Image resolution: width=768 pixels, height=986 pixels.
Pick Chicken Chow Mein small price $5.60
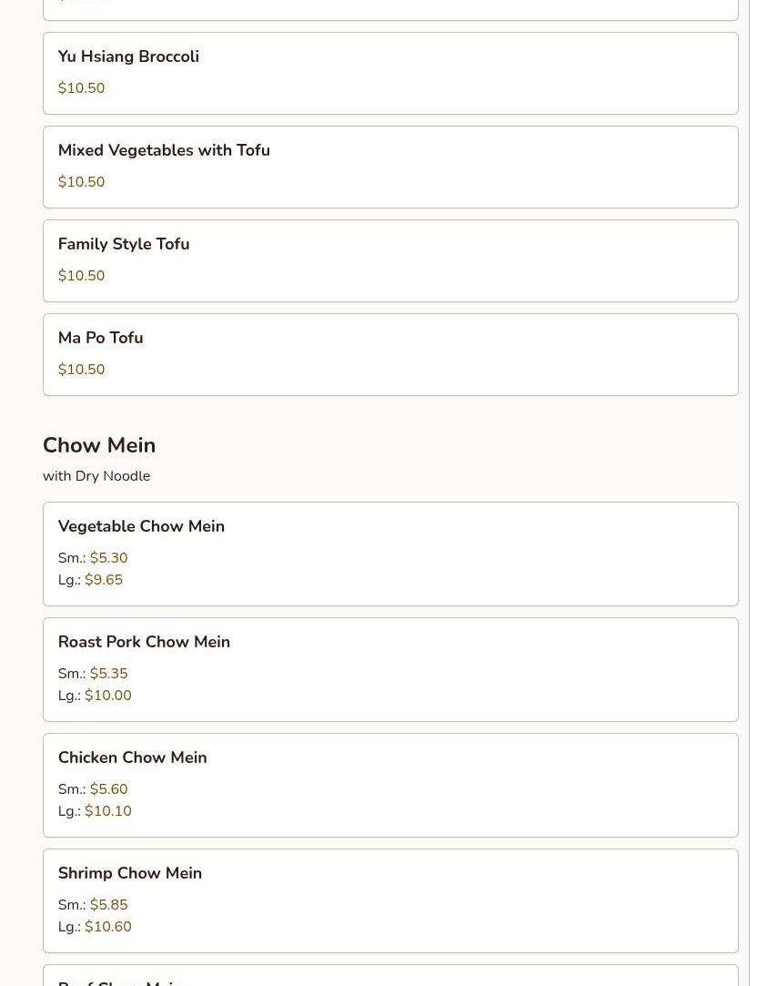point(108,789)
